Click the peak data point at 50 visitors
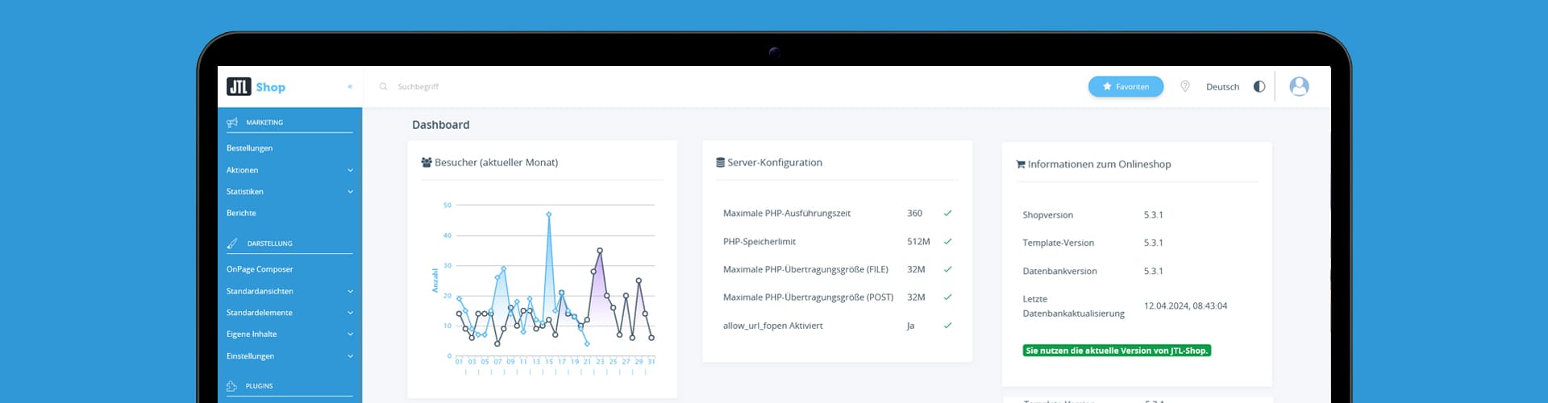This screenshot has height=403, width=1548. click(549, 214)
